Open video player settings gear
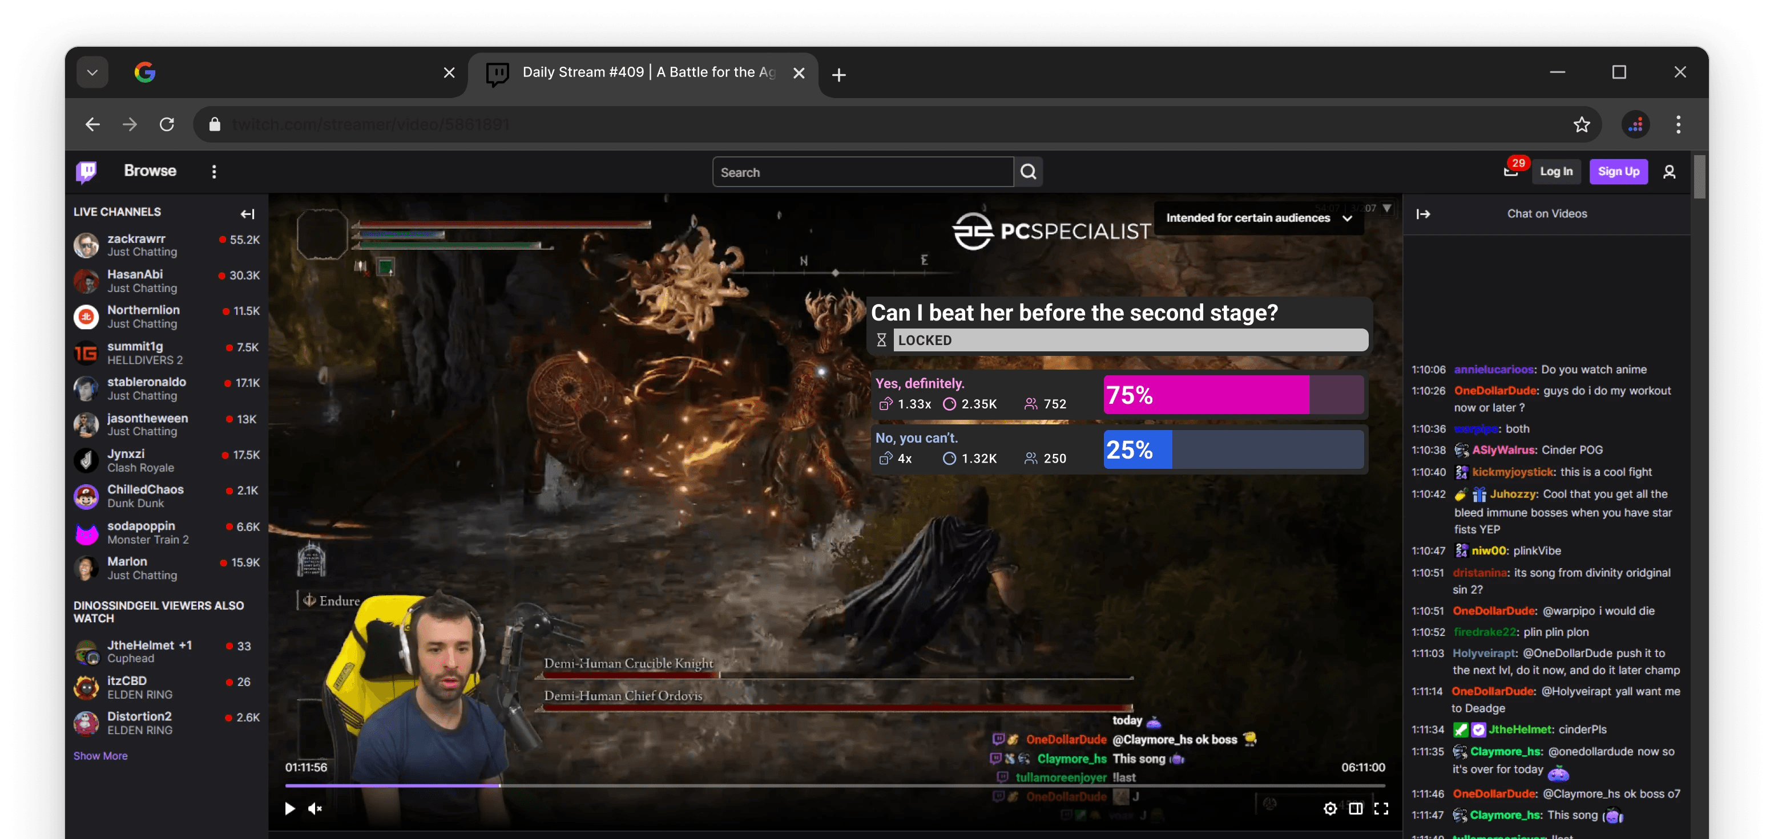1774x839 pixels. pos(1330,808)
